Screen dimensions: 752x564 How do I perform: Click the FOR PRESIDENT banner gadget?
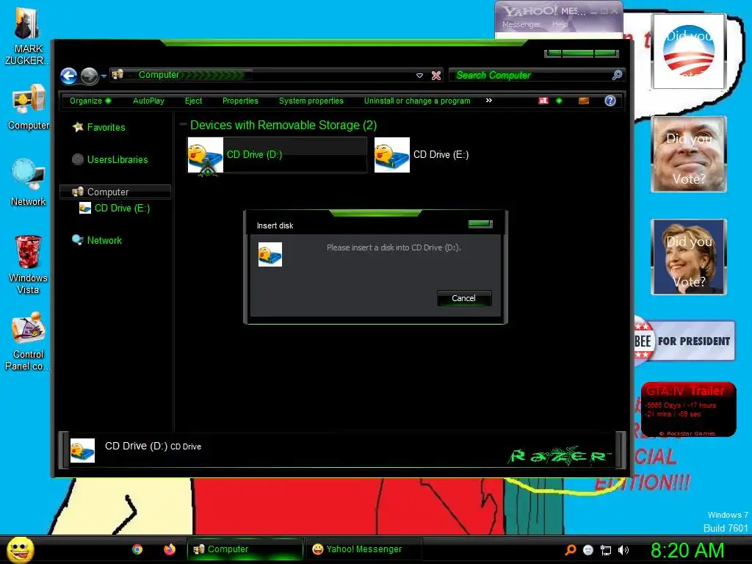[x=685, y=341]
